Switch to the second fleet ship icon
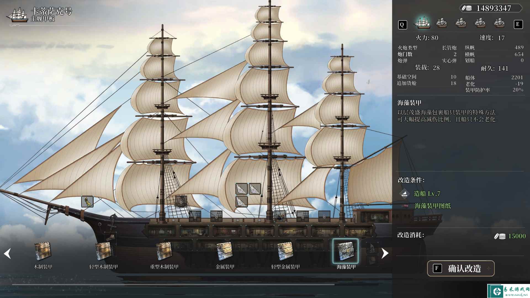This screenshot has height=298, width=530. click(x=441, y=23)
